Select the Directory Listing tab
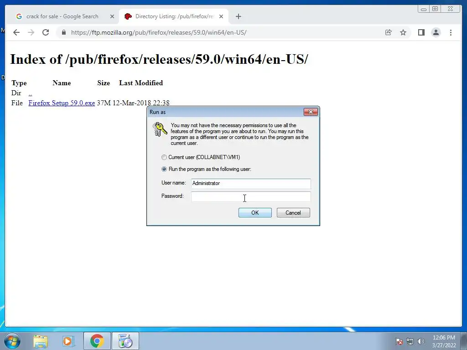Screen dimensions: 467x350 coord(174,16)
